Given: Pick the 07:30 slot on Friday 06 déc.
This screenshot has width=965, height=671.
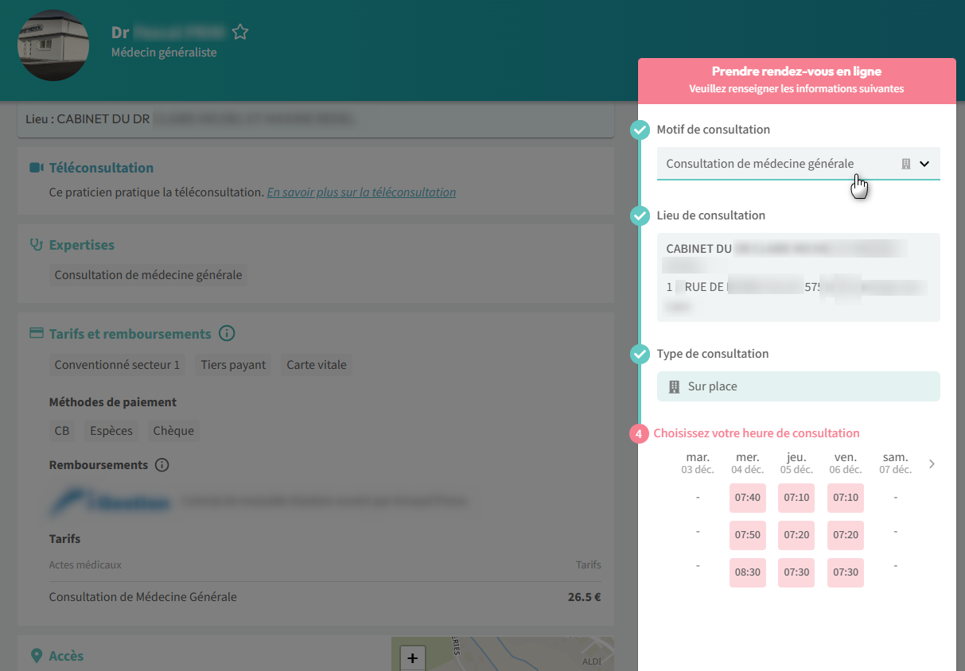Looking at the screenshot, I should point(845,572).
